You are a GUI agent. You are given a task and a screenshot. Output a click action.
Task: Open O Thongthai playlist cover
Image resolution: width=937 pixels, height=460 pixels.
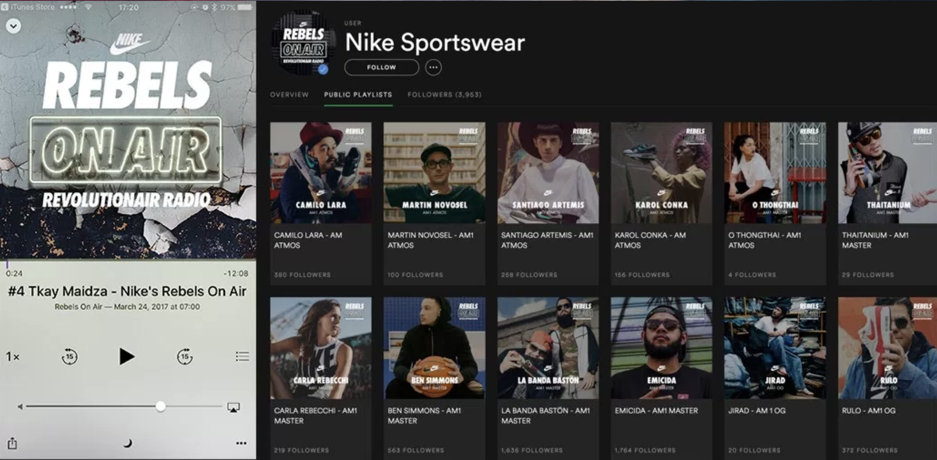(775, 173)
